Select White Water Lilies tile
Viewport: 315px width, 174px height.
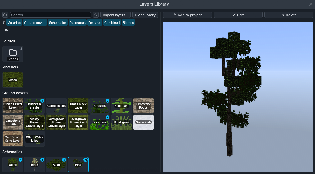tap(35, 139)
